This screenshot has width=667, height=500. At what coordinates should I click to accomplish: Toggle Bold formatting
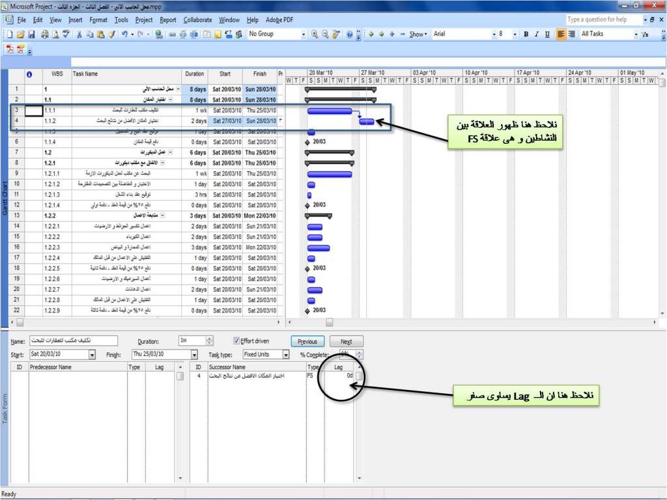click(x=526, y=34)
